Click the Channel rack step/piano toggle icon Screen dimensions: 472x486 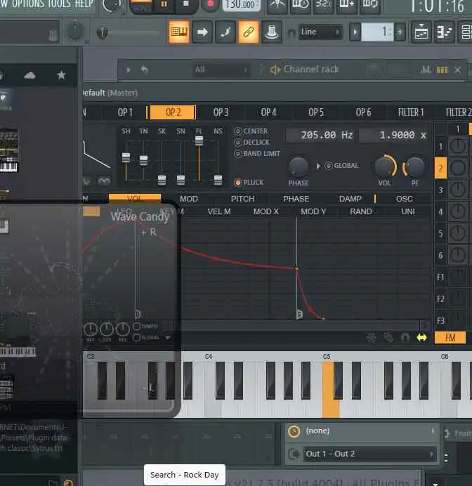coord(442,70)
